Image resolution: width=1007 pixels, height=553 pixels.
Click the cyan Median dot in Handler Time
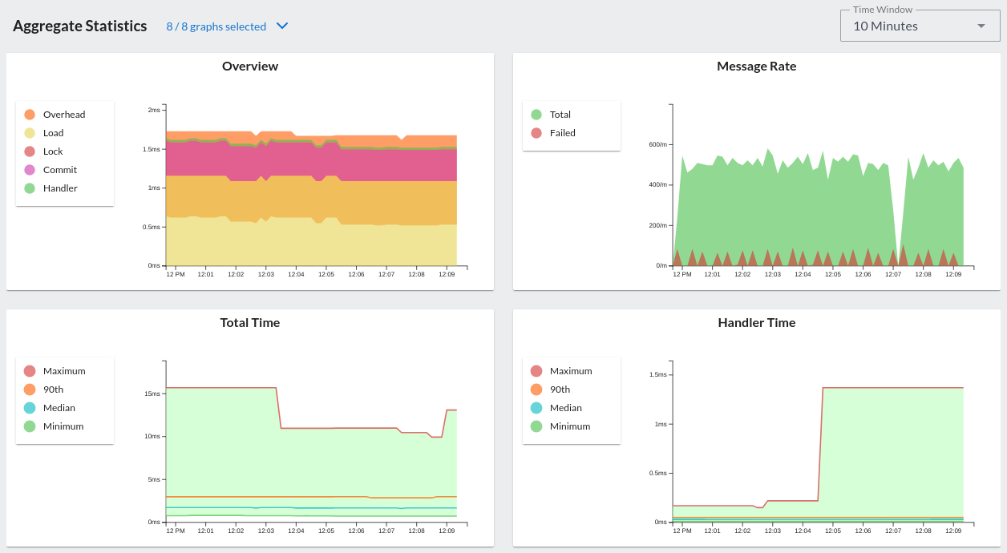(x=536, y=408)
